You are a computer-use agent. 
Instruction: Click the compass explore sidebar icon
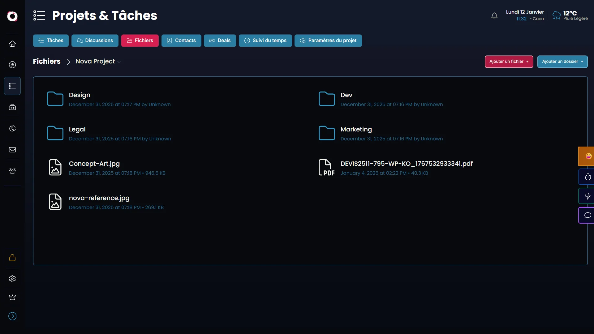point(12,65)
